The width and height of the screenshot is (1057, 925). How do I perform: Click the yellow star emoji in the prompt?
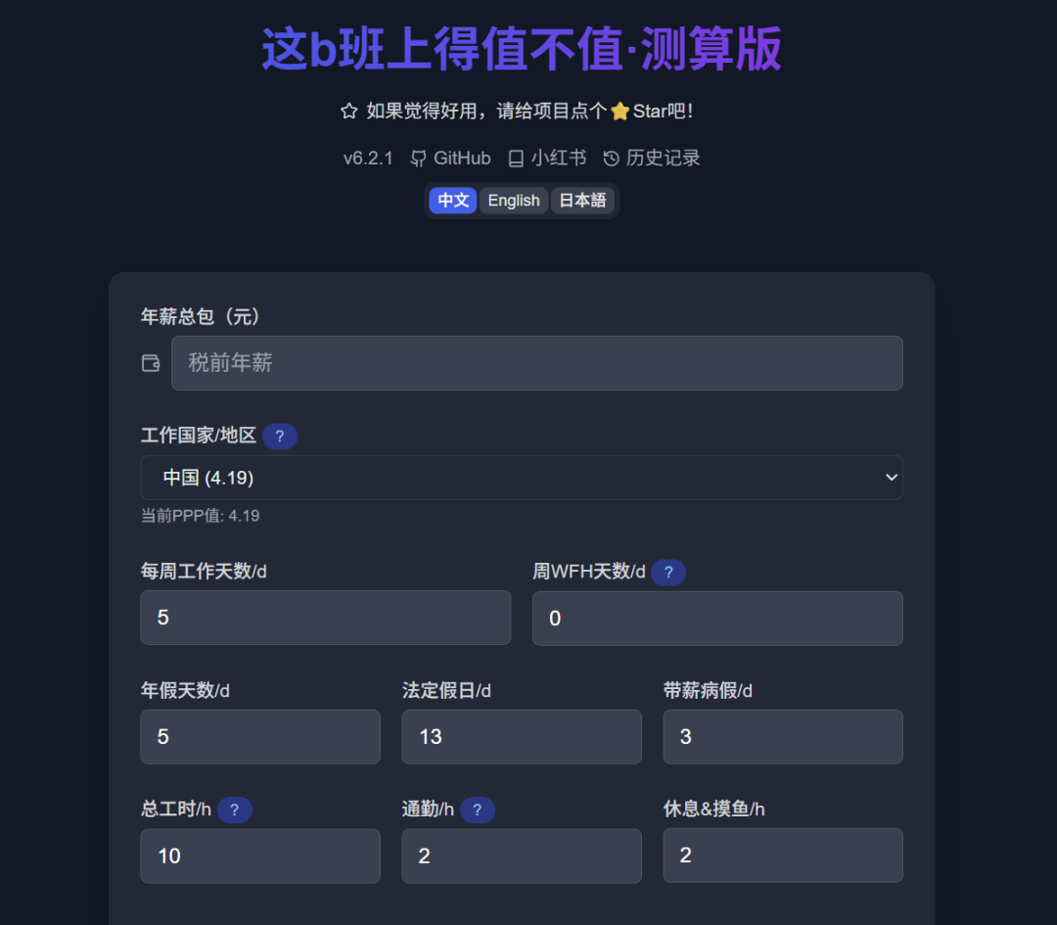pos(620,111)
